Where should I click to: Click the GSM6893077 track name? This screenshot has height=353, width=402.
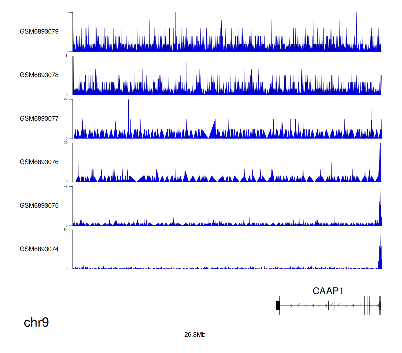39,118
